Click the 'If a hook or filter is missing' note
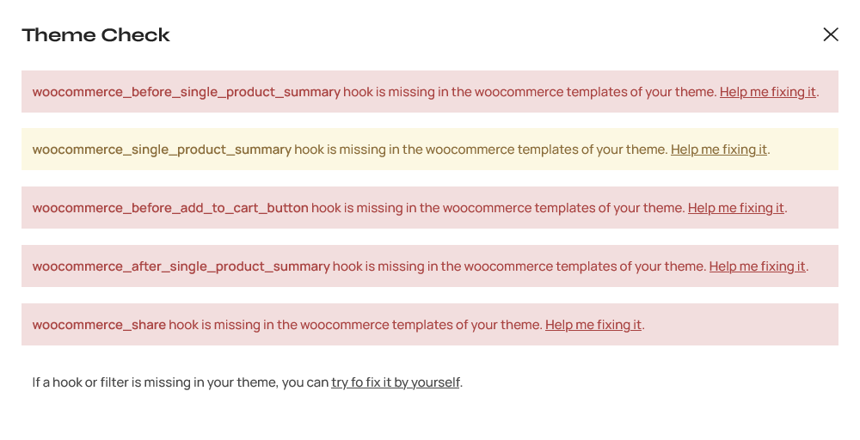 click(248, 382)
